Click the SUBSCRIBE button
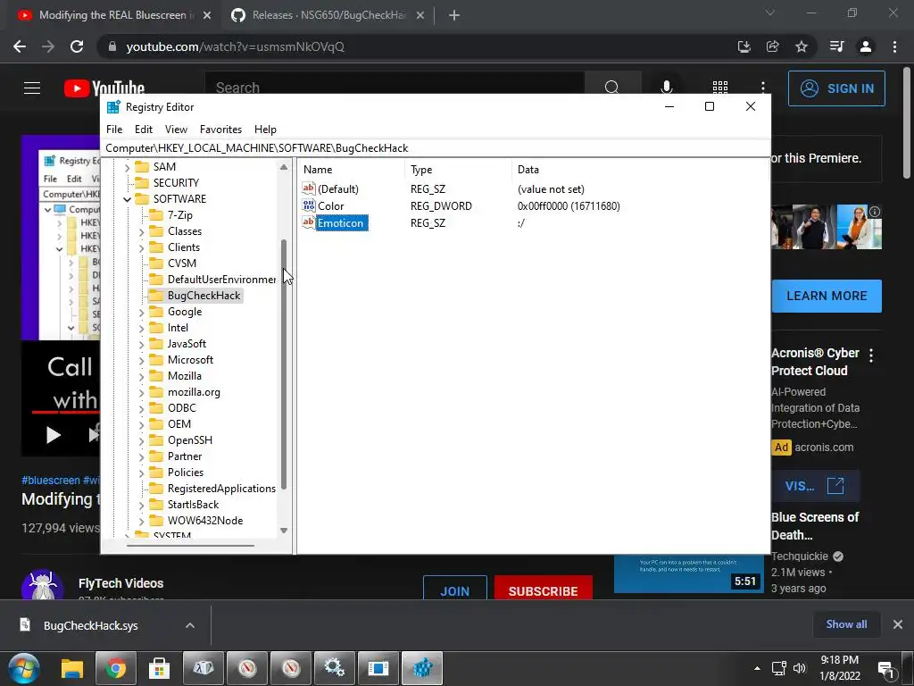914x686 pixels. (x=544, y=590)
